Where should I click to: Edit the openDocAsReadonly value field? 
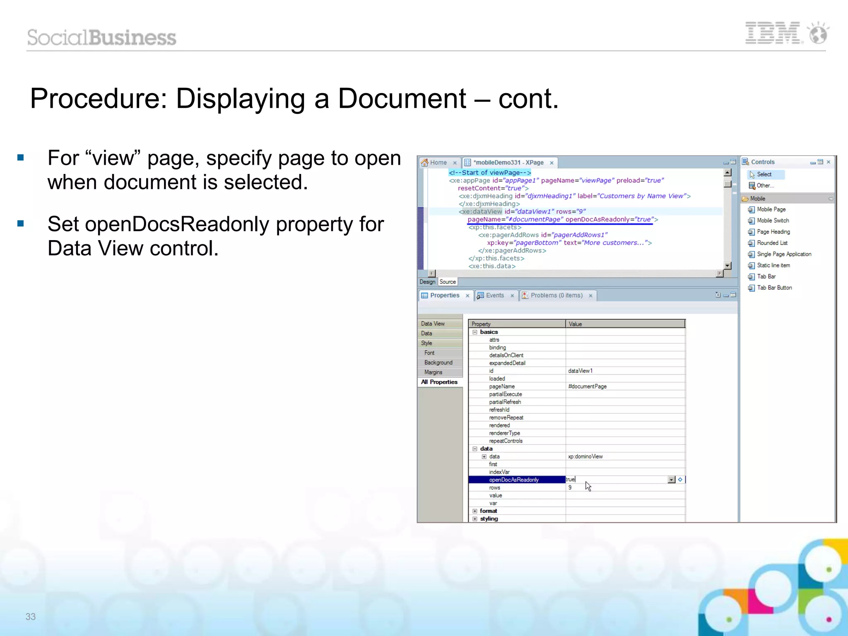click(617, 479)
